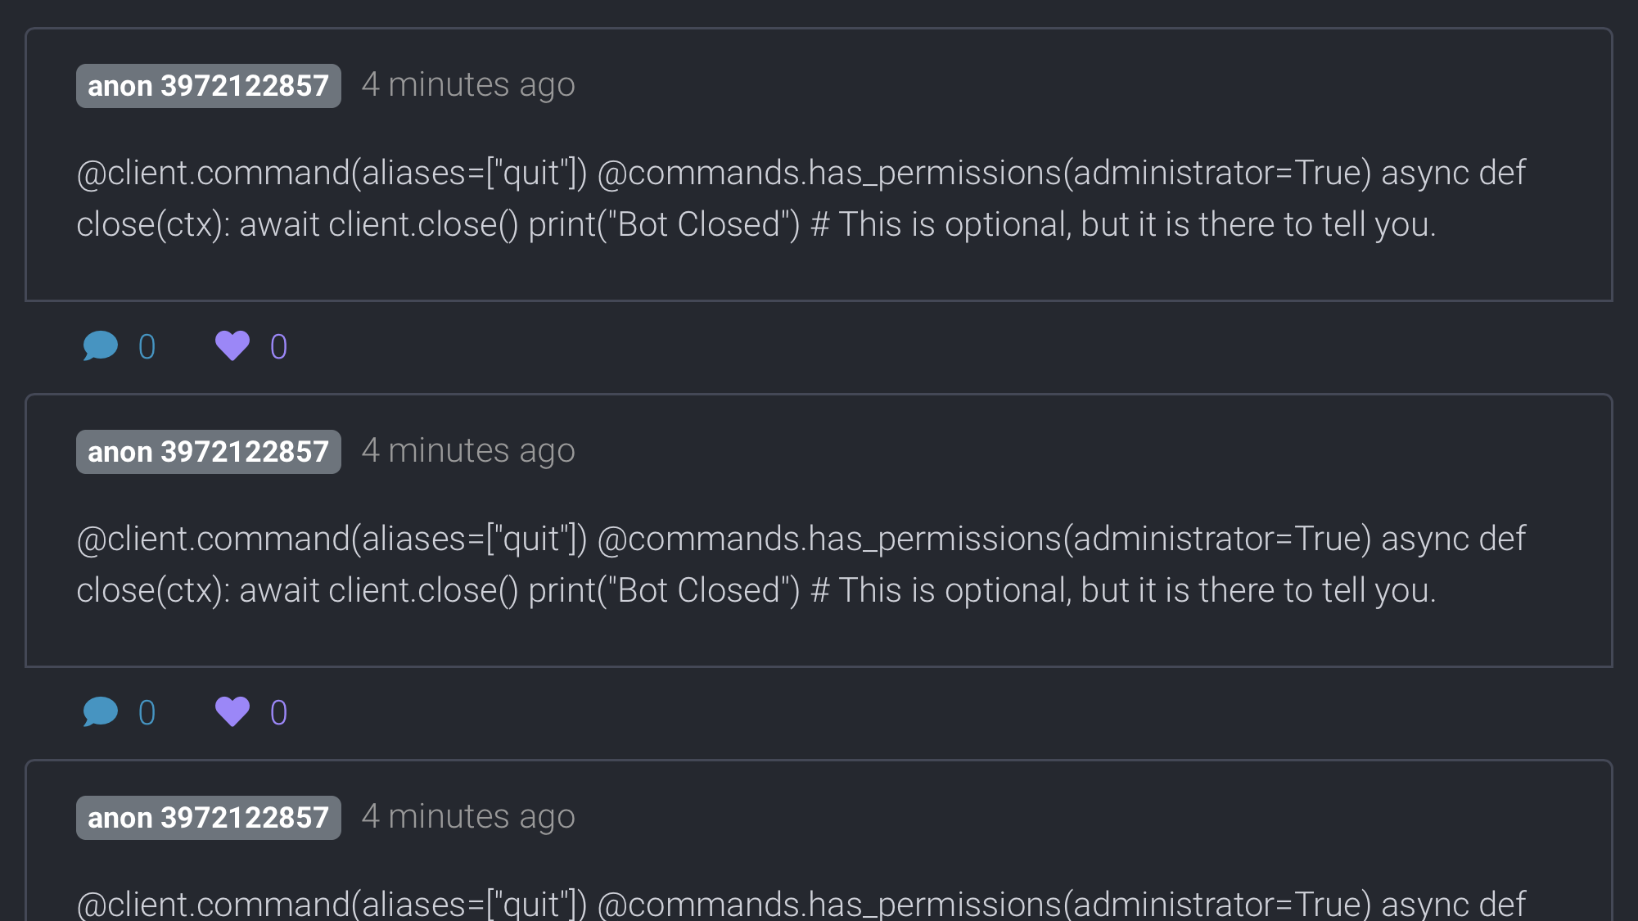Screen dimensions: 1638x921
Task: Click the "Bot Closed" text in the first post
Action: (709, 225)
